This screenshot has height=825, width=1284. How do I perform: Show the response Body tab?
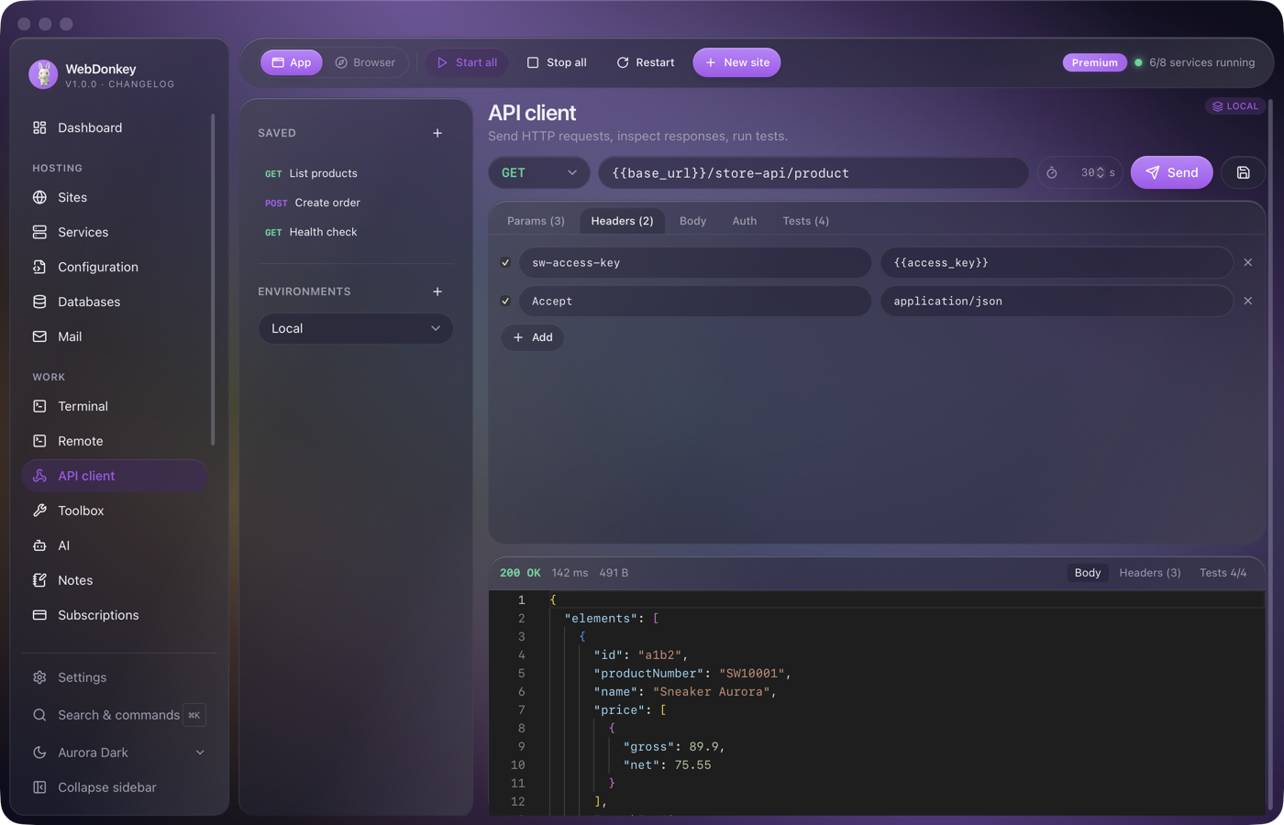point(1088,573)
